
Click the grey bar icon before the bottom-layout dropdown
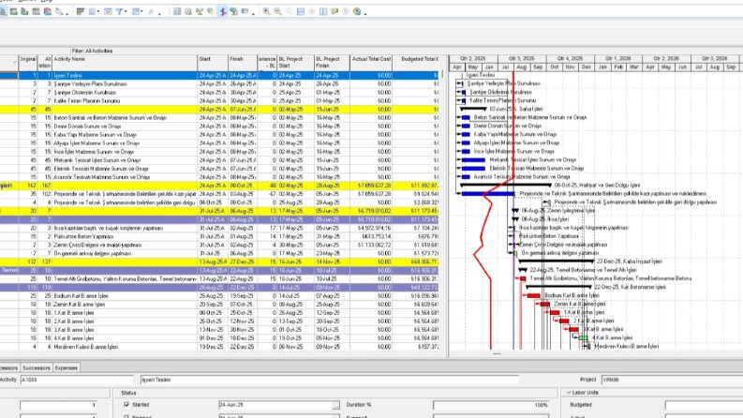[245, 11]
